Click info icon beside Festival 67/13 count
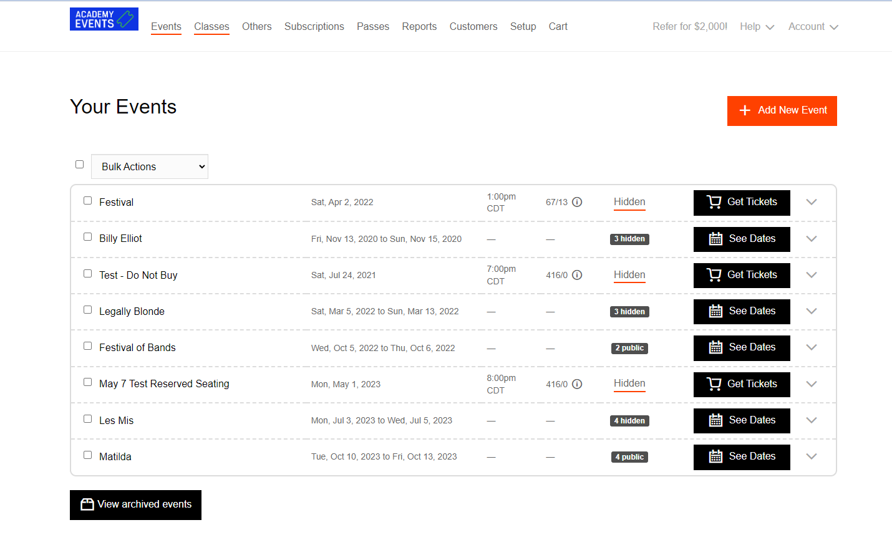Viewport: 892px width, 540px height. click(x=577, y=202)
